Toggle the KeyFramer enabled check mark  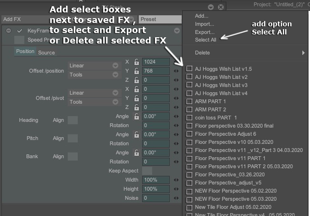pos(20,31)
